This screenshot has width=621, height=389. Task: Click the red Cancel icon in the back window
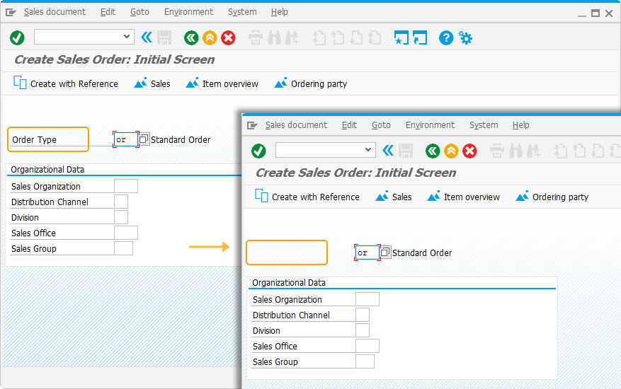[x=228, y=38]
